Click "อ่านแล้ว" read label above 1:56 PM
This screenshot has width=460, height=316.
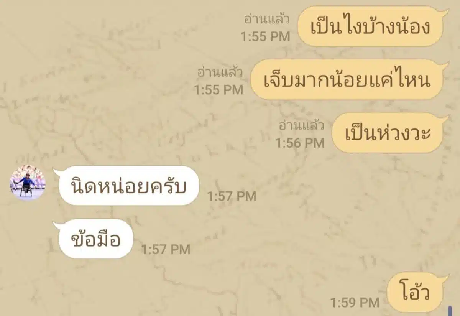[302, 125]
